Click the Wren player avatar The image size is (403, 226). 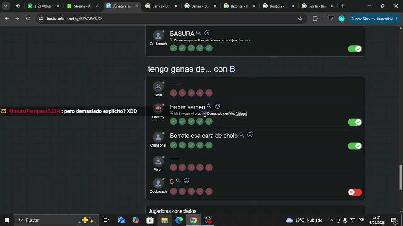point(158,161)
